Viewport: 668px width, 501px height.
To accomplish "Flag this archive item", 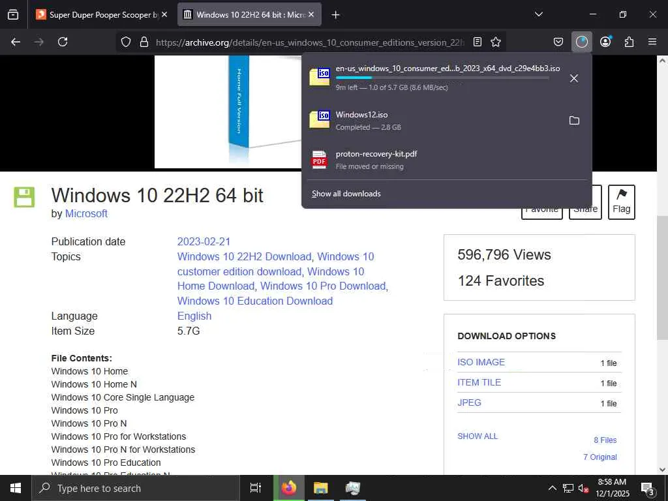I will click(621, 202).
